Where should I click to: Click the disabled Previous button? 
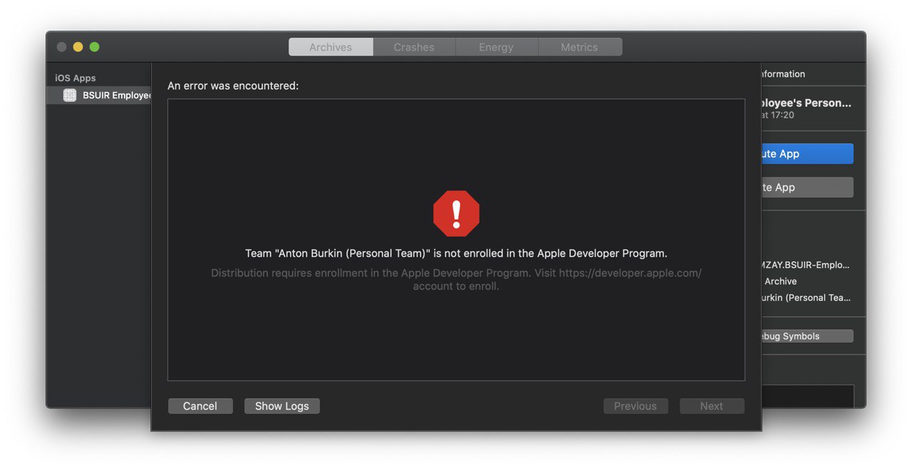(x=636, y=406)
